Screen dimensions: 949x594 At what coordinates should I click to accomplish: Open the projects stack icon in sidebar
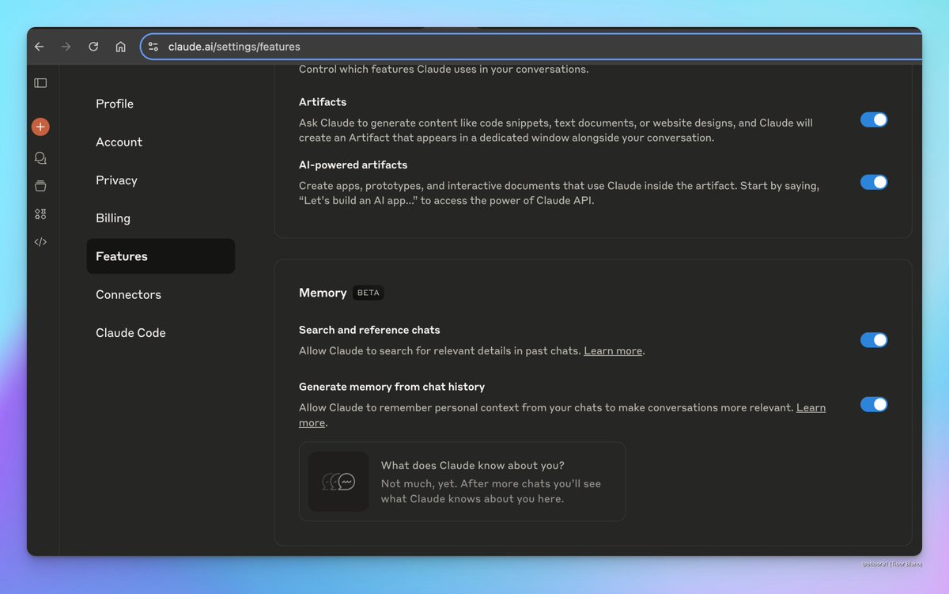pos(40,186)
